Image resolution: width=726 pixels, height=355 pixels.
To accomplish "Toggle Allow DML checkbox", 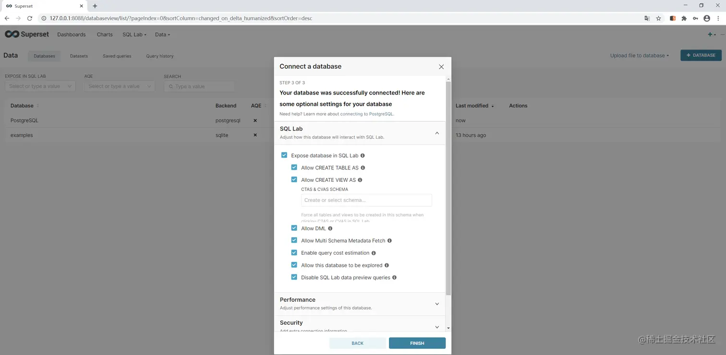I will 294,228.
